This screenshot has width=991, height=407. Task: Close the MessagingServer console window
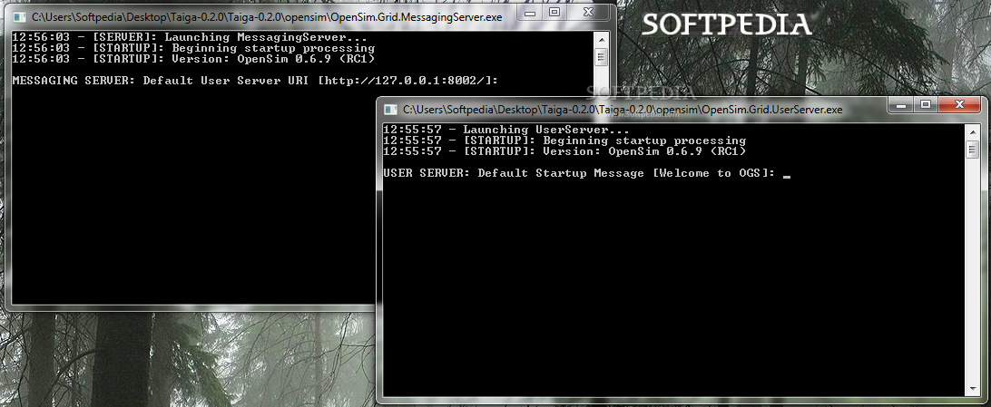[x=588, y=12]
